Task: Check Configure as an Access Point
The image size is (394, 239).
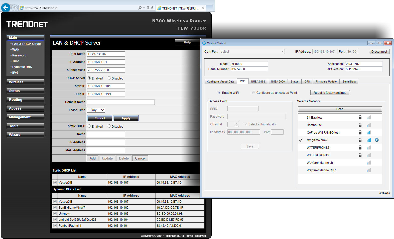Action: pyautogui.click(x=253, y=93)
